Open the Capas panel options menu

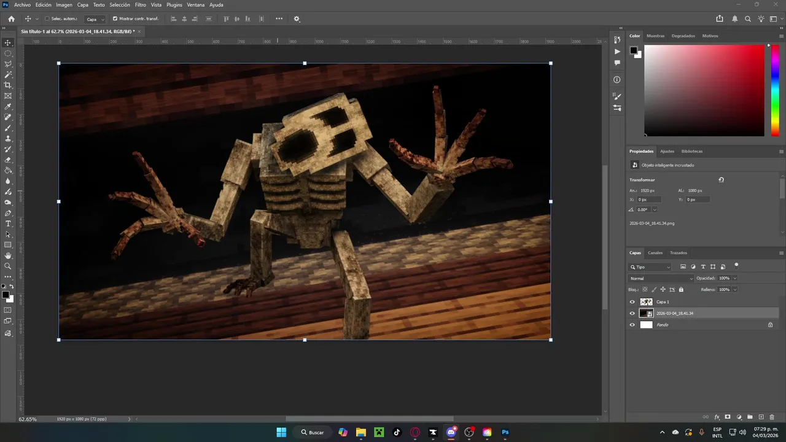pyautogui.click(x=781, y=253)
